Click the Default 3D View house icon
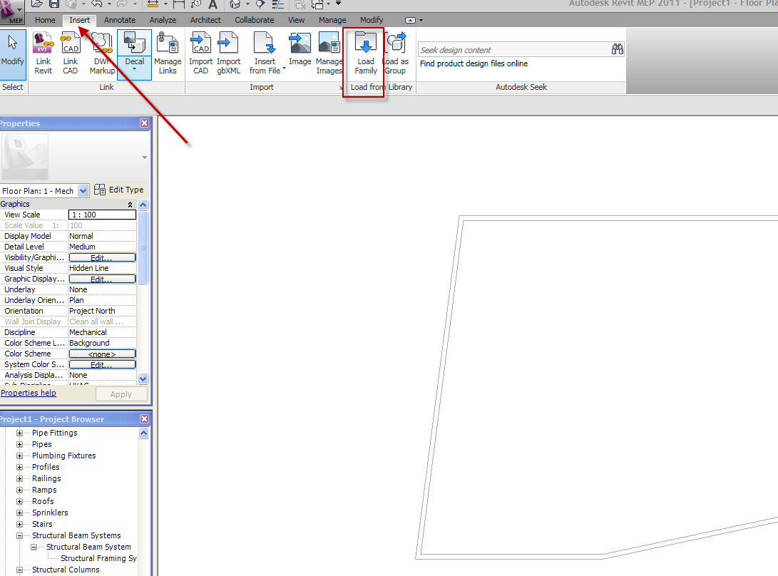The image size is (778, 576). coord(235,4)
